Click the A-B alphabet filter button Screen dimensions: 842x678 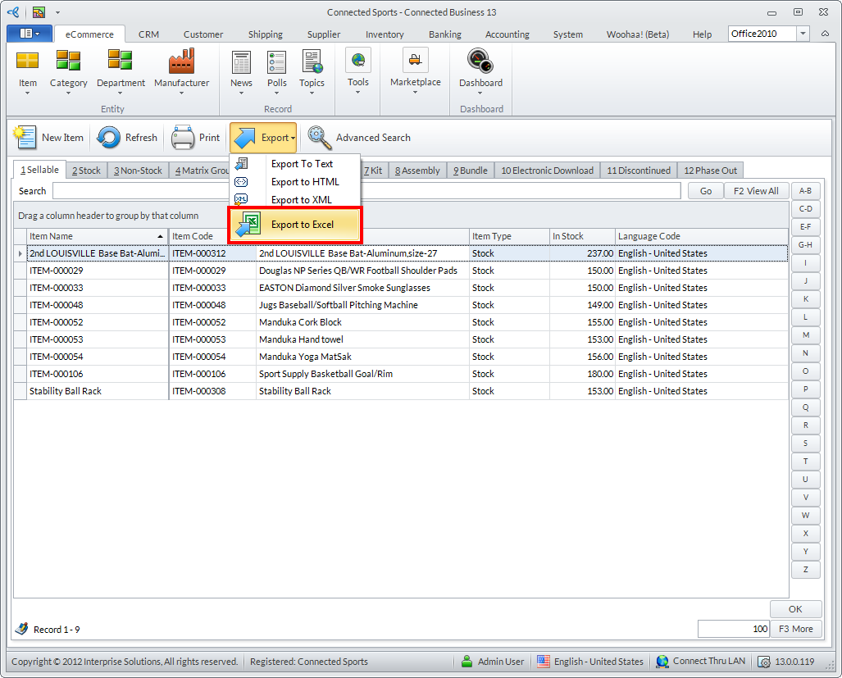point(805,191)
